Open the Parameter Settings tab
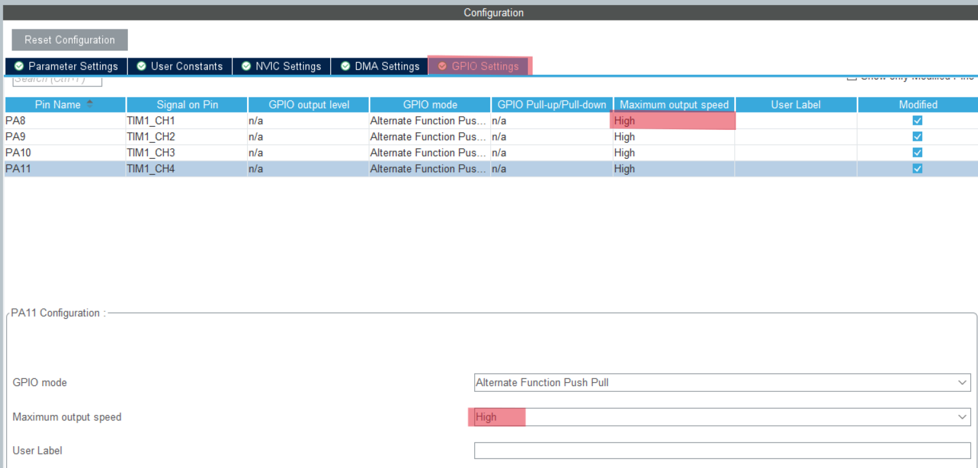Image resolution: width=978 pixels, height=468 pixels. [66, 66]
